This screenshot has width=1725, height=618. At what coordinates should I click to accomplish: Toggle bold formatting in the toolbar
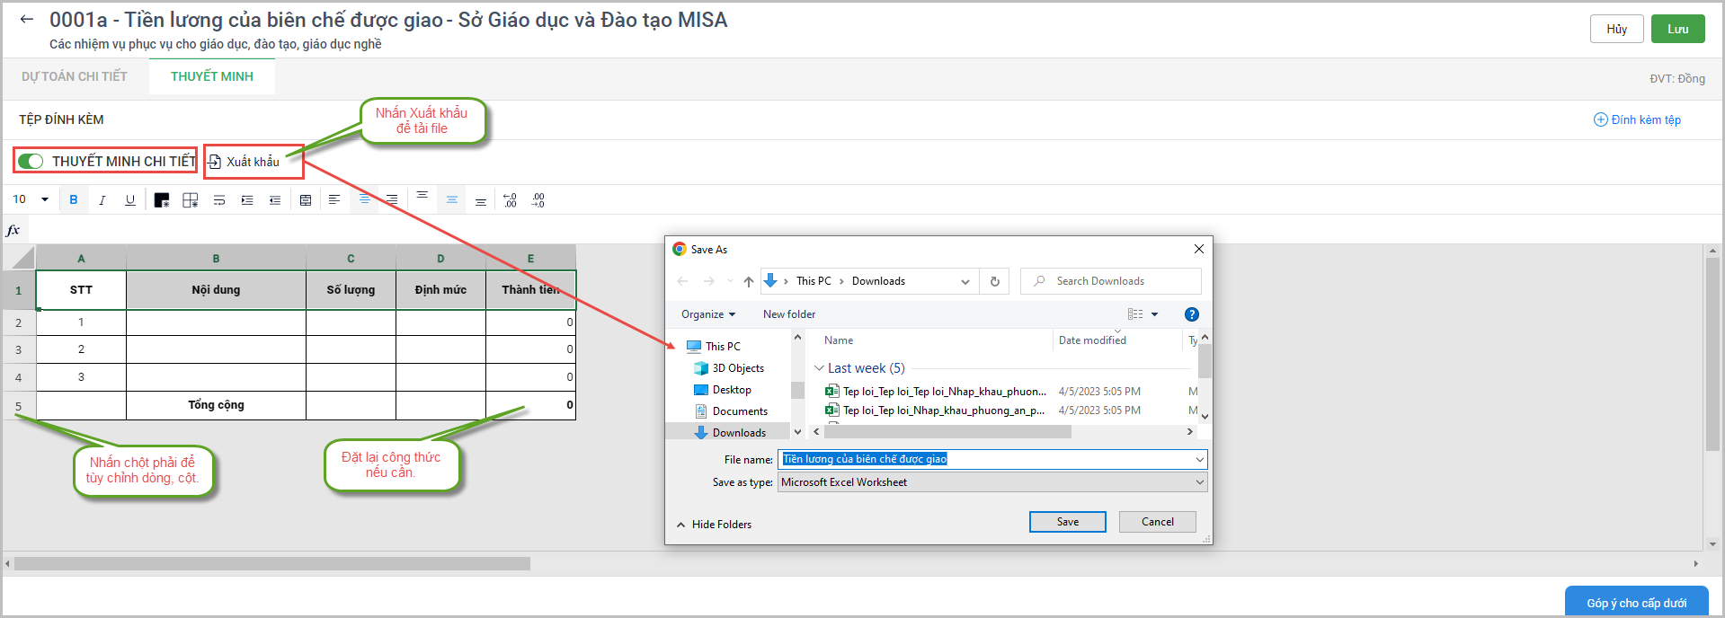74,199
